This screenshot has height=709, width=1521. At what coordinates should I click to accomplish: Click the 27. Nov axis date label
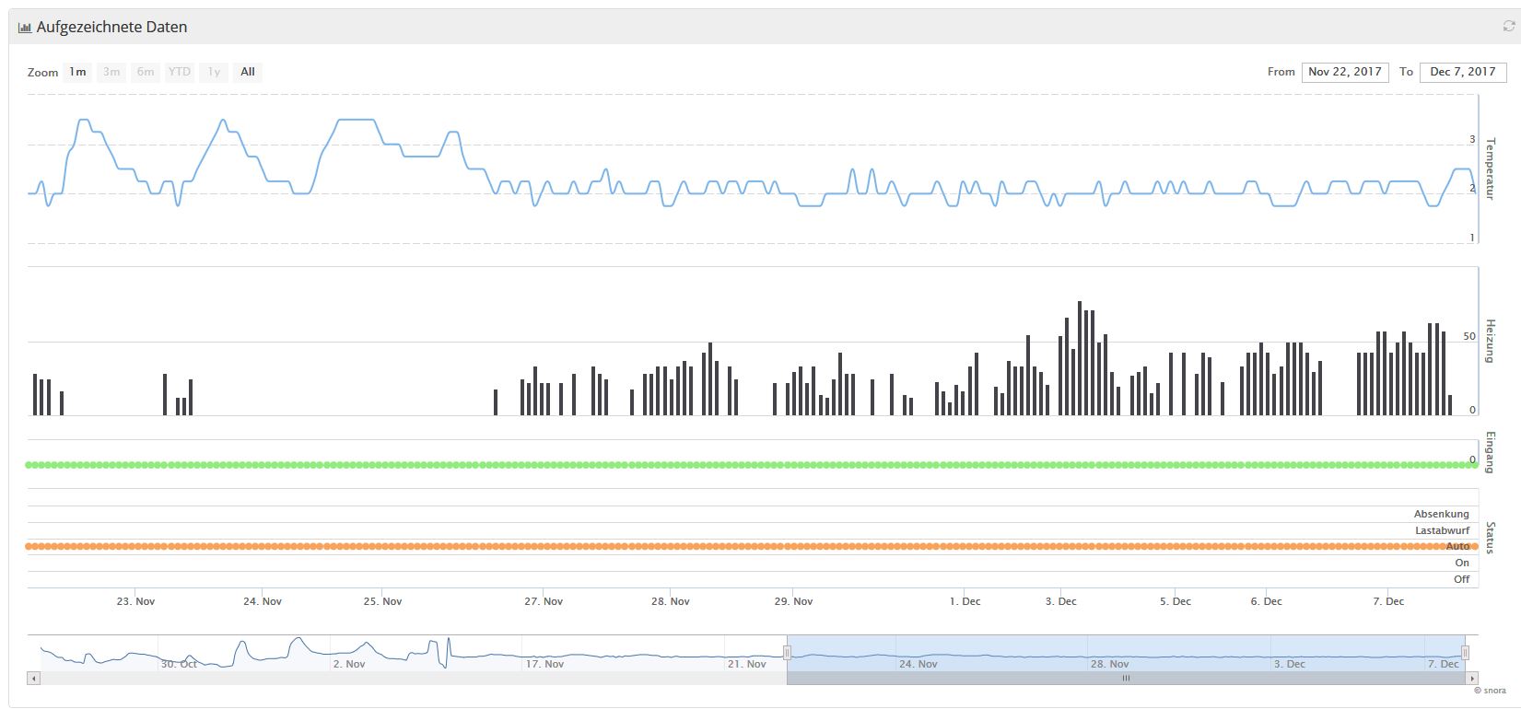[544, 601]
